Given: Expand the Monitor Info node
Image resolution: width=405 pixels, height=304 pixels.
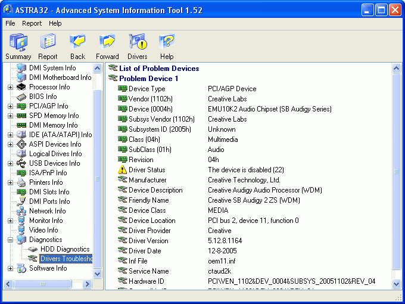Looking at the screenshot, I should click(x=10, y=221).
